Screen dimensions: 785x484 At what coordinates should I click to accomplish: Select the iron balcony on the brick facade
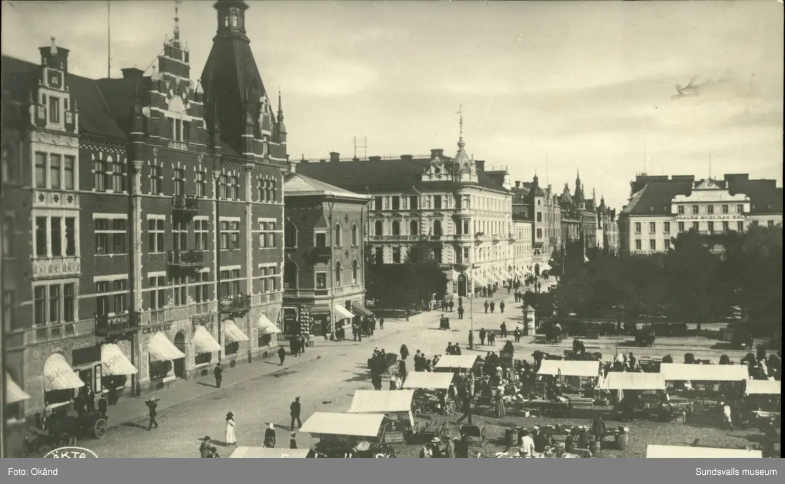click(x=186, y=258)
